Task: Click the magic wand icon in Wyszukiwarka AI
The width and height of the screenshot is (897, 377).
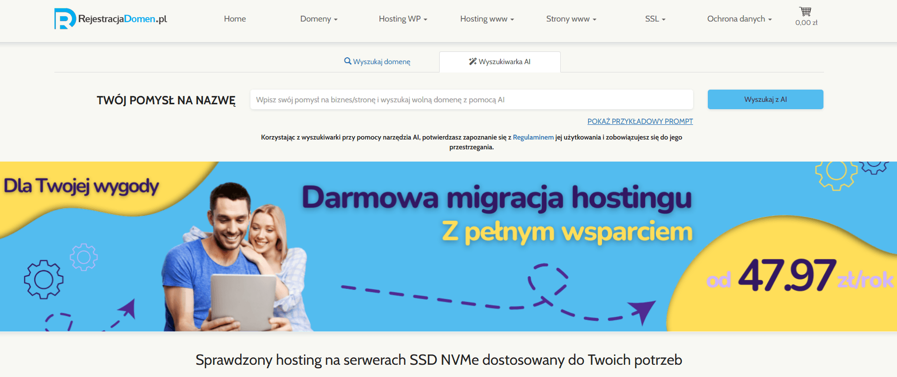Action: (x=473, y=62)
